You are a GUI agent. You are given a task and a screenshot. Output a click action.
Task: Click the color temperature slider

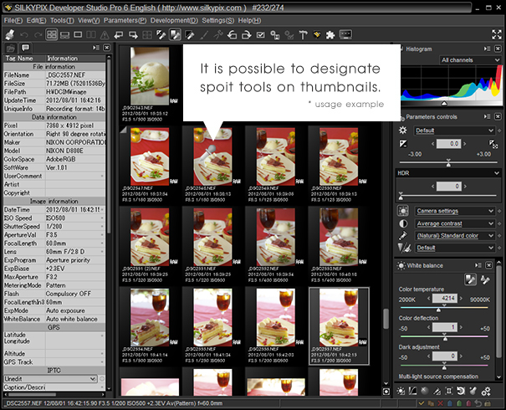[x=444, y=309]
